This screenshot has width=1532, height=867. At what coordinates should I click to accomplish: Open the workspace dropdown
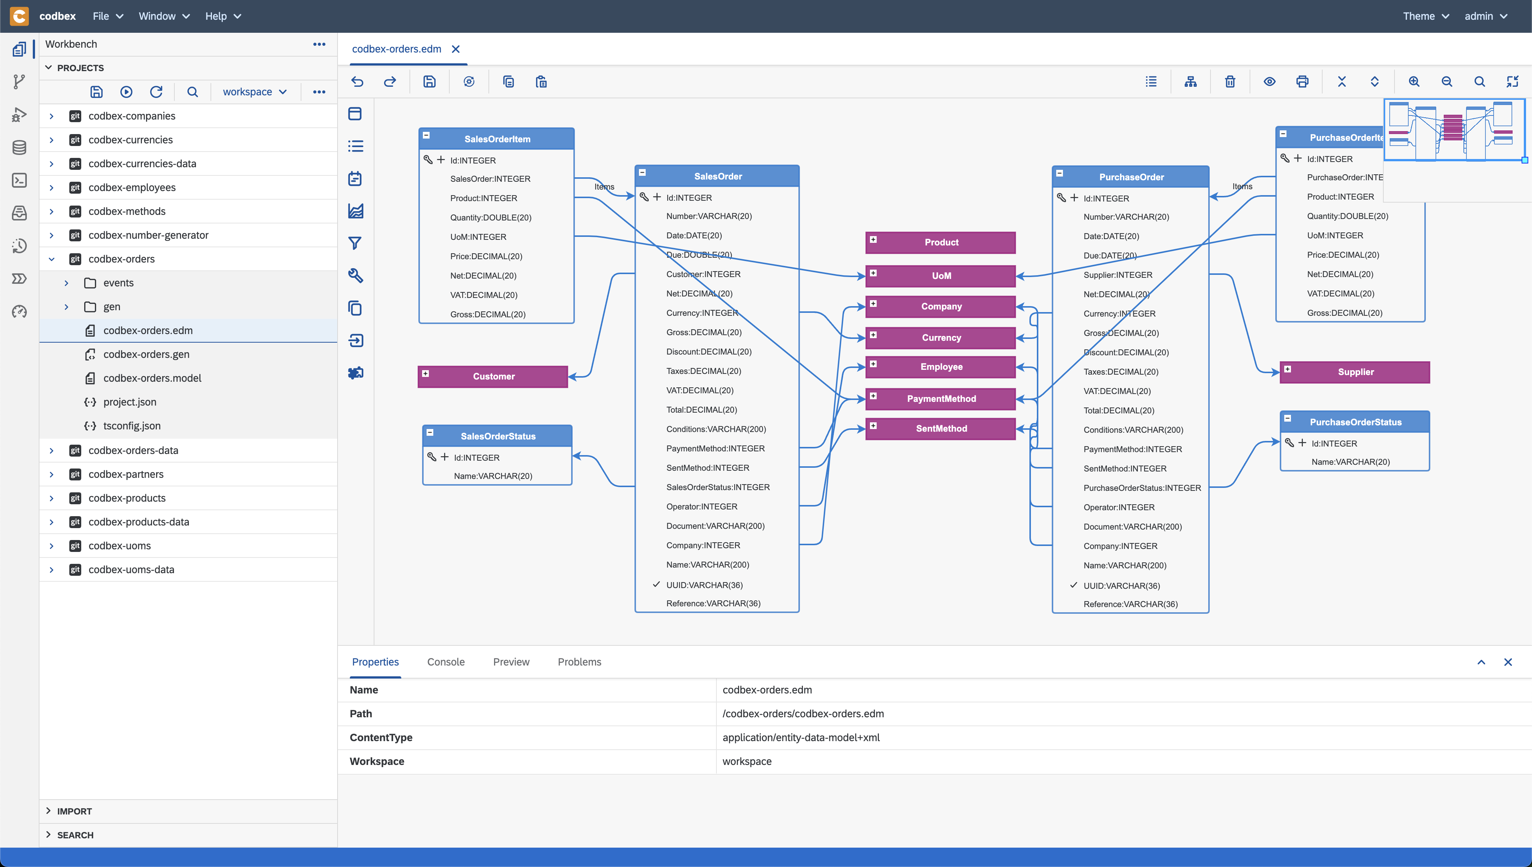coord(255,92)
